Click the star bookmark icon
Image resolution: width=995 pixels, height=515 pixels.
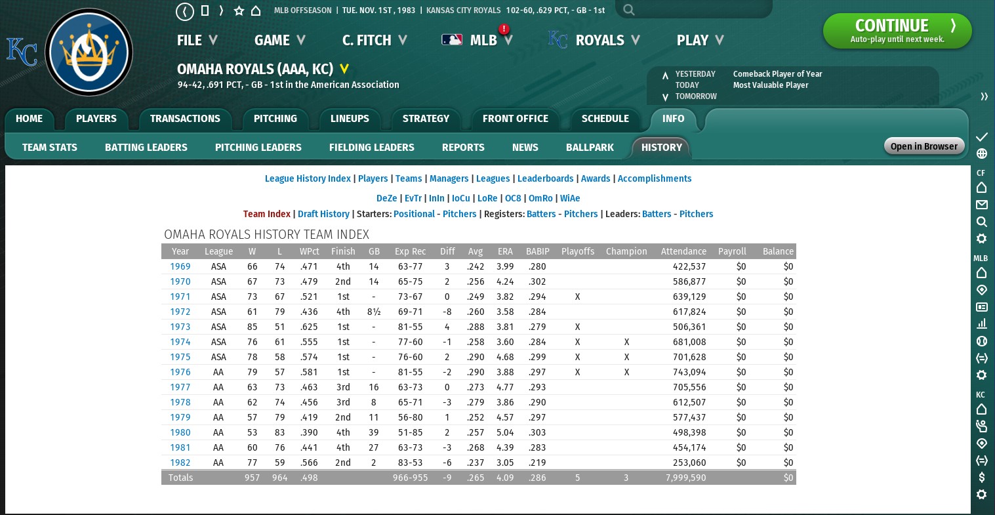coord(239,10)
